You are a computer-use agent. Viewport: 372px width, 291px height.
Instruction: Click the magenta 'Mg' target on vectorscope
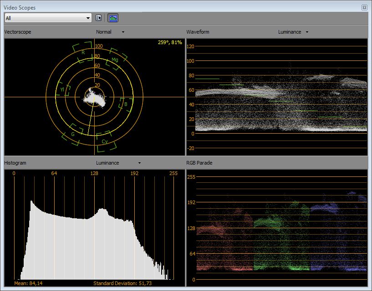pos(115,60)
